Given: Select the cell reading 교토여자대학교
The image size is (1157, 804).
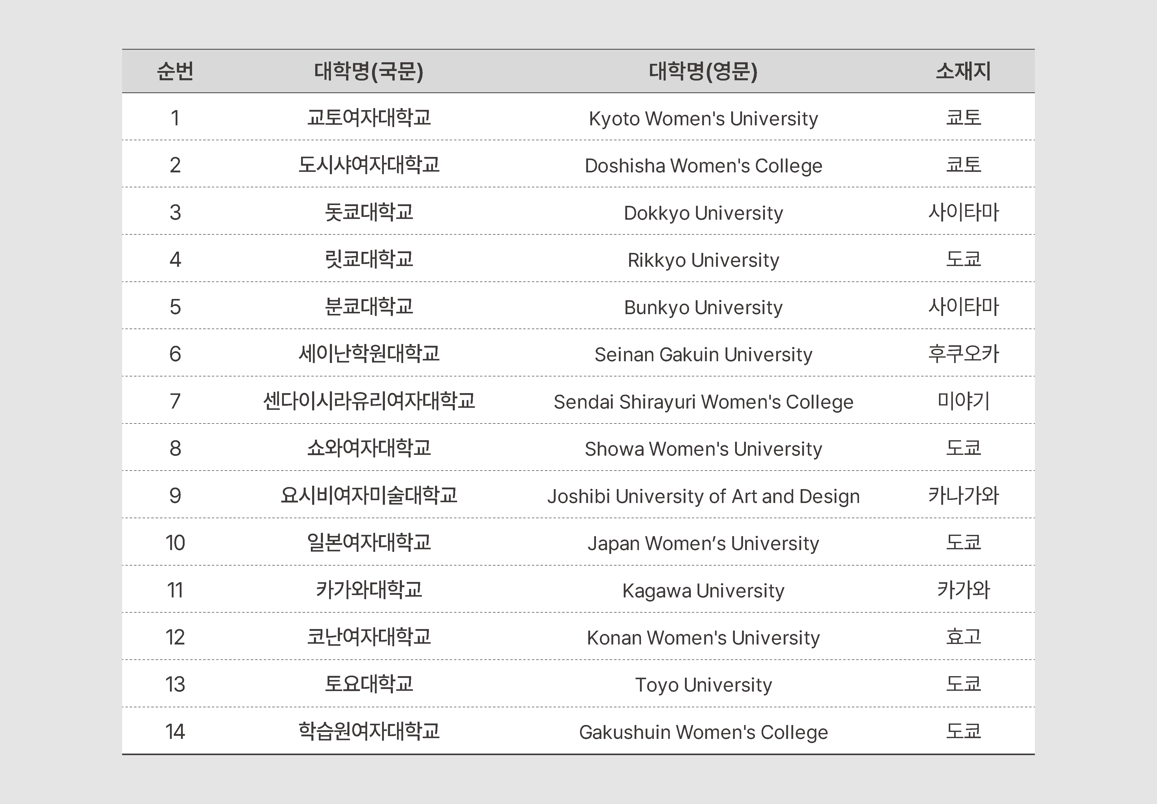Looking at the screenshot, I should tap(368, 118).
